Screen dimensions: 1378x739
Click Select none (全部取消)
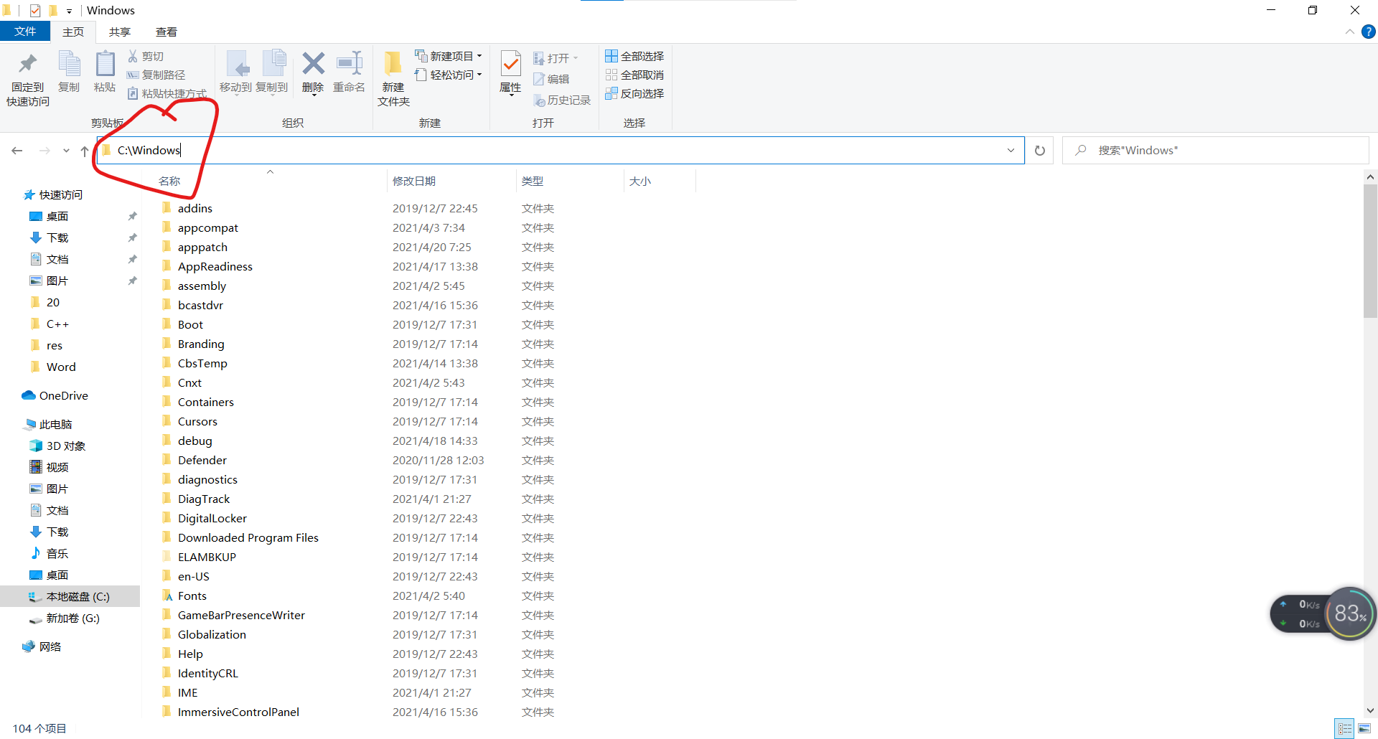tap(634, 75)
